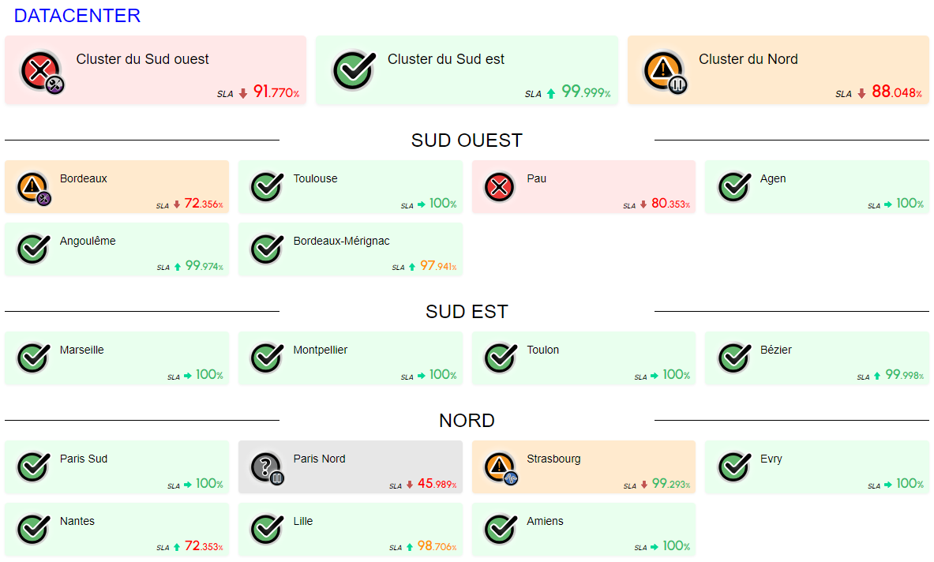
Task: Click the Cluster du Sud ouest error icon
Action: [x=37, y=69]
